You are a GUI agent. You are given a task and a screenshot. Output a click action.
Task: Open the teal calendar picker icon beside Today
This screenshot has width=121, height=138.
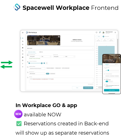[x=103, y=37]
